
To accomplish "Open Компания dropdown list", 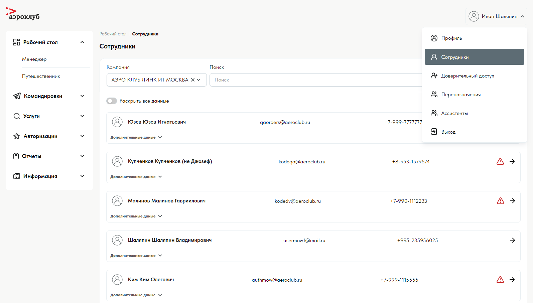I will (198, 80).
